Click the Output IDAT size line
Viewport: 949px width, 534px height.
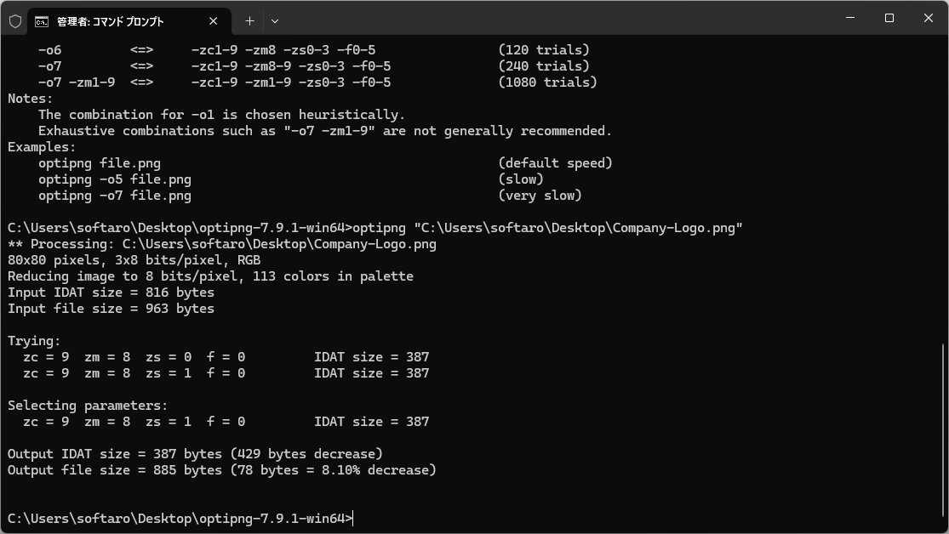[x=195, y=453]
